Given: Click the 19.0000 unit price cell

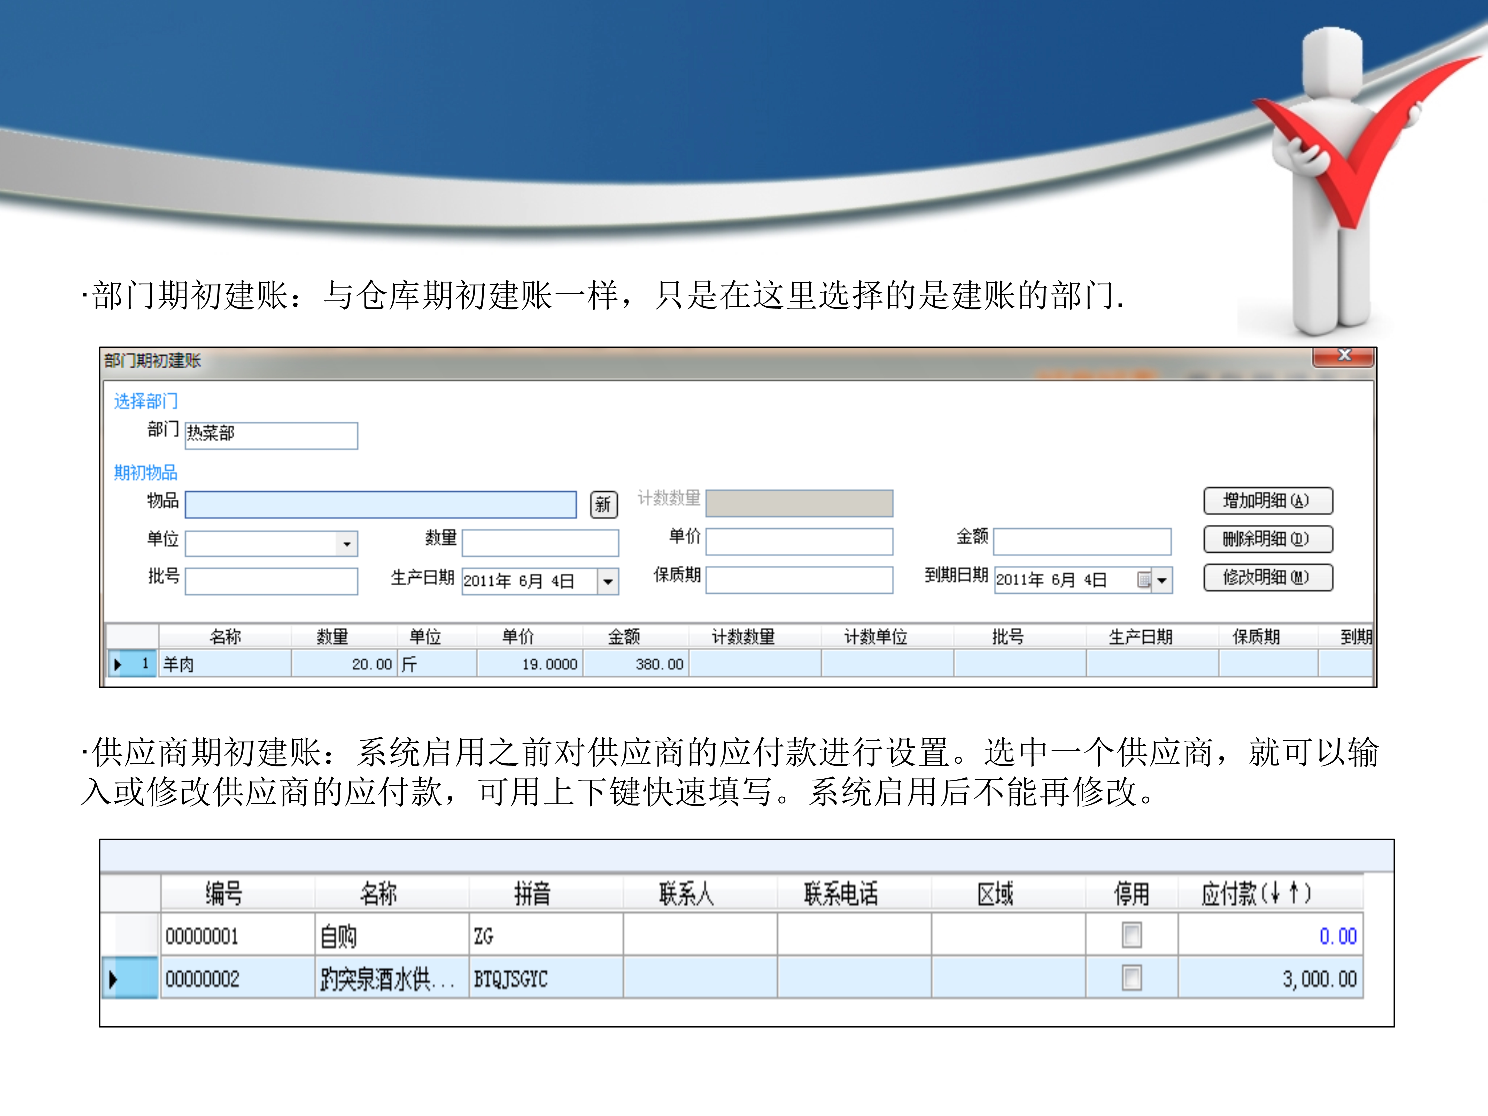Looking at the screenshot, I should (x=530, y=664).
